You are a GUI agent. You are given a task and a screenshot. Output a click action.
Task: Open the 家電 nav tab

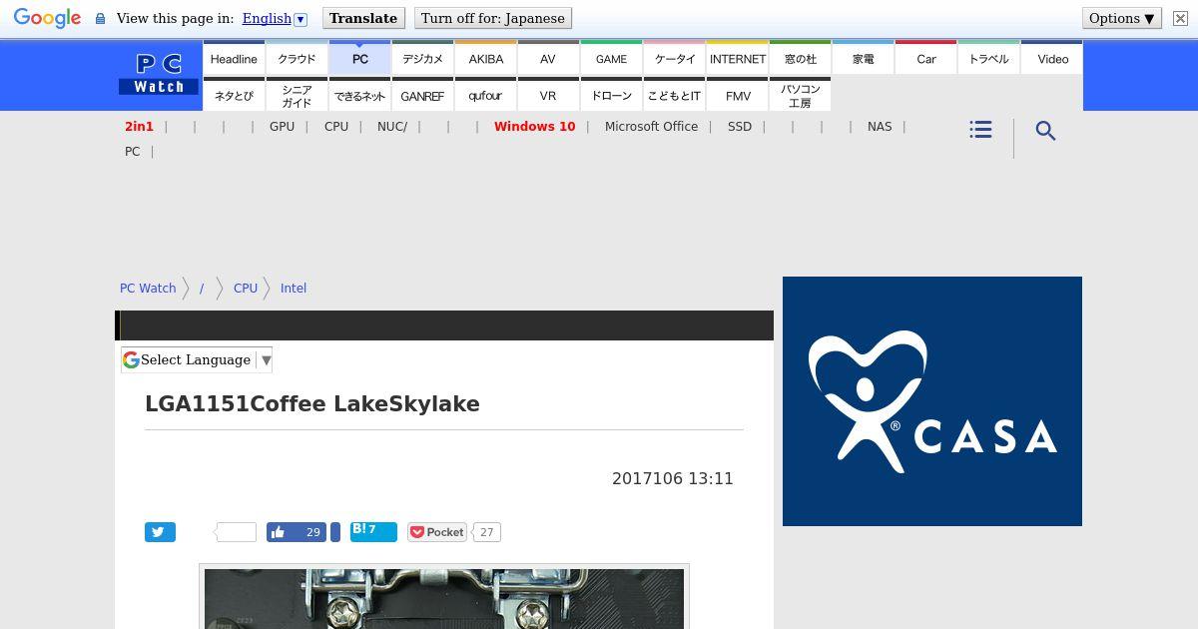[x=863, y=58]
